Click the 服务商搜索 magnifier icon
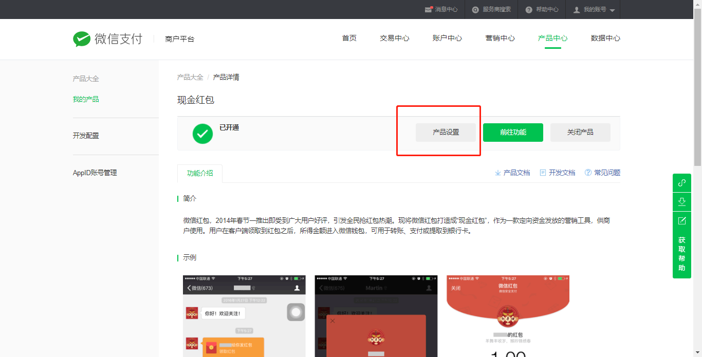The width and height of the screenshot is (702, 357). coord(475,10)
